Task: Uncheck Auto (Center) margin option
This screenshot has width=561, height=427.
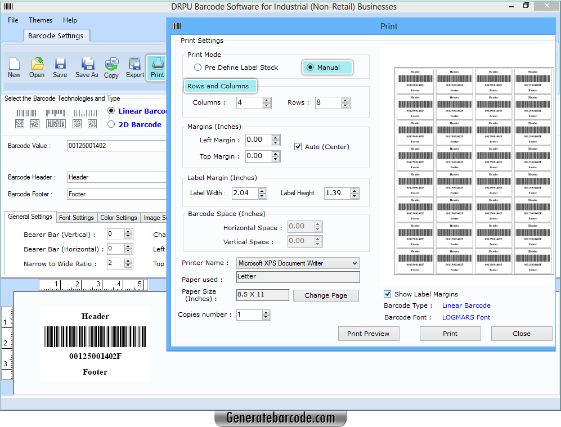Action: pos(298,147)
